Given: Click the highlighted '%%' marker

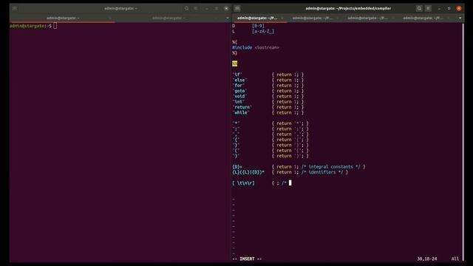Looking at the screenshot, I should point(235,64).
